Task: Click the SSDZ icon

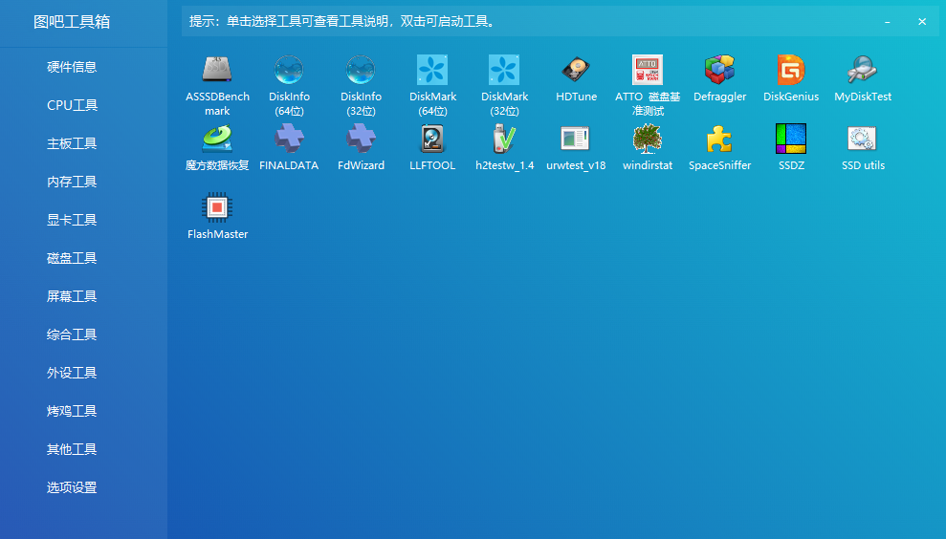Action: 791,139
